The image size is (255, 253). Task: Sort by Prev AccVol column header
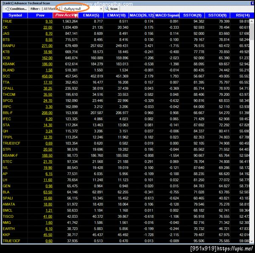tap(65, 15)
